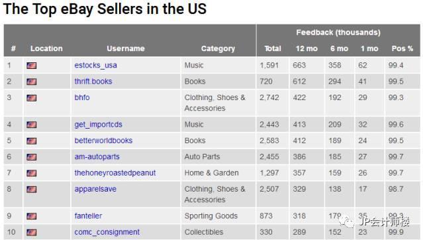This screenshot has height=240, width=423.
Task: Click the thehoneyroastedpeanut seller link
Action: click(115, 173)
